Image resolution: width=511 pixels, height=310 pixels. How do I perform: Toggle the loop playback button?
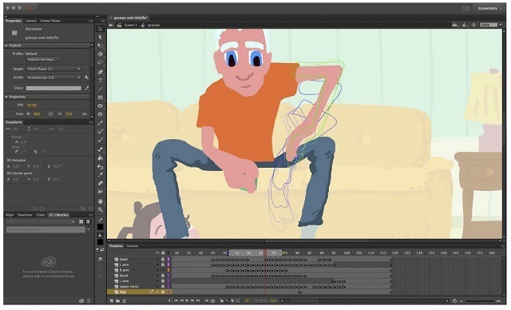point(213,300)
